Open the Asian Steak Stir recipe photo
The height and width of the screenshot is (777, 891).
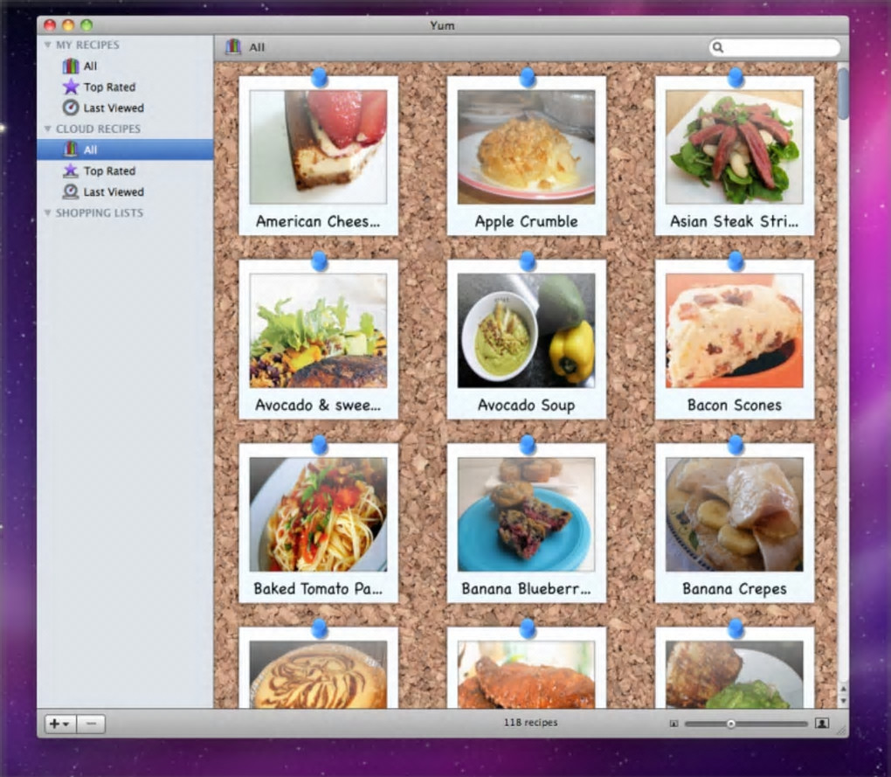click(734, 147)
